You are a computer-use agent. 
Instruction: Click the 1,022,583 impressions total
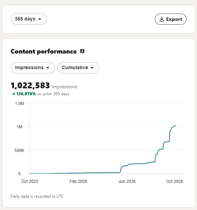click(x=30, y=86)
